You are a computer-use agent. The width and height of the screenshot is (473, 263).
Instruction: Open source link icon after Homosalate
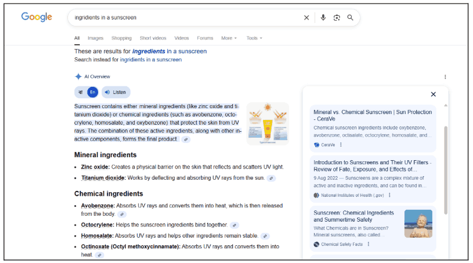pos(265,236)
